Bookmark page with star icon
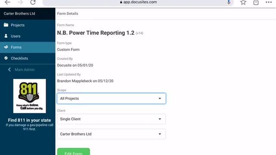This screenshot has width=276, height=155. click(x=243, y=2)
